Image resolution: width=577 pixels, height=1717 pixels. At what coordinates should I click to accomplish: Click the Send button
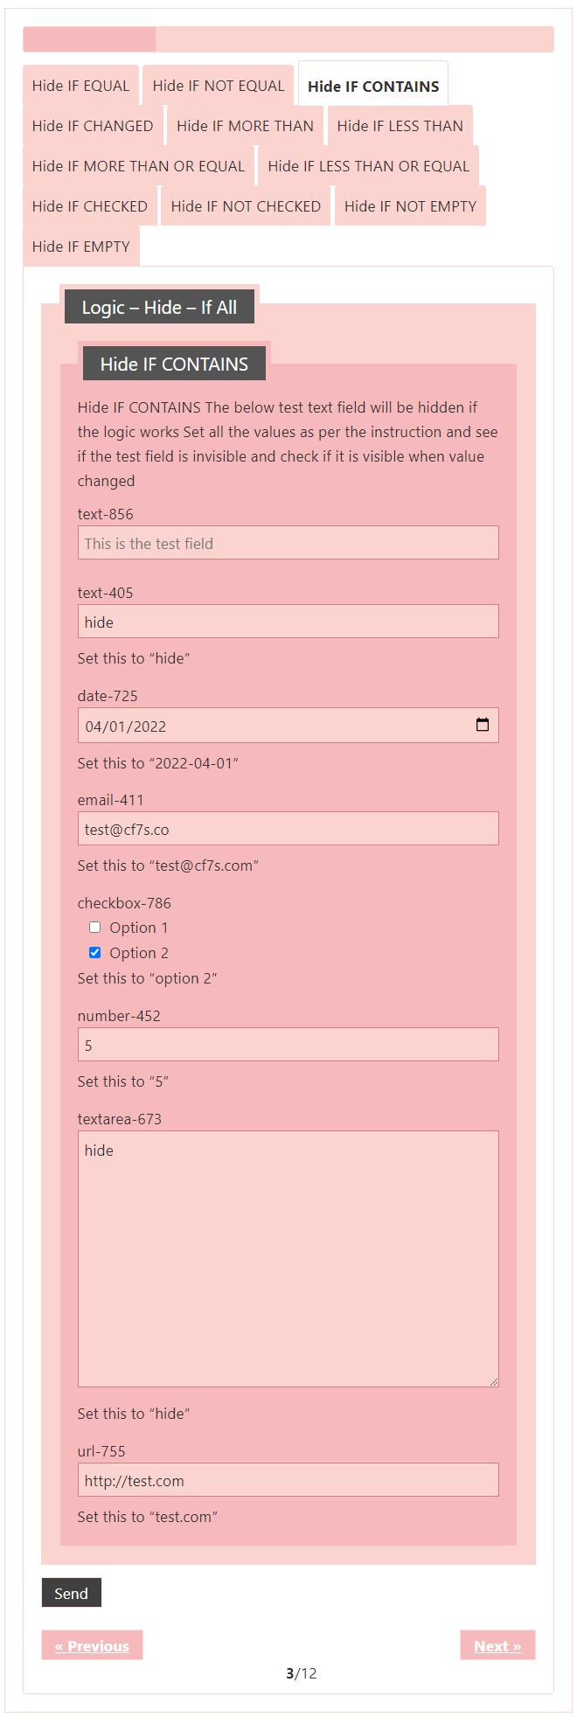(71, 1593)
